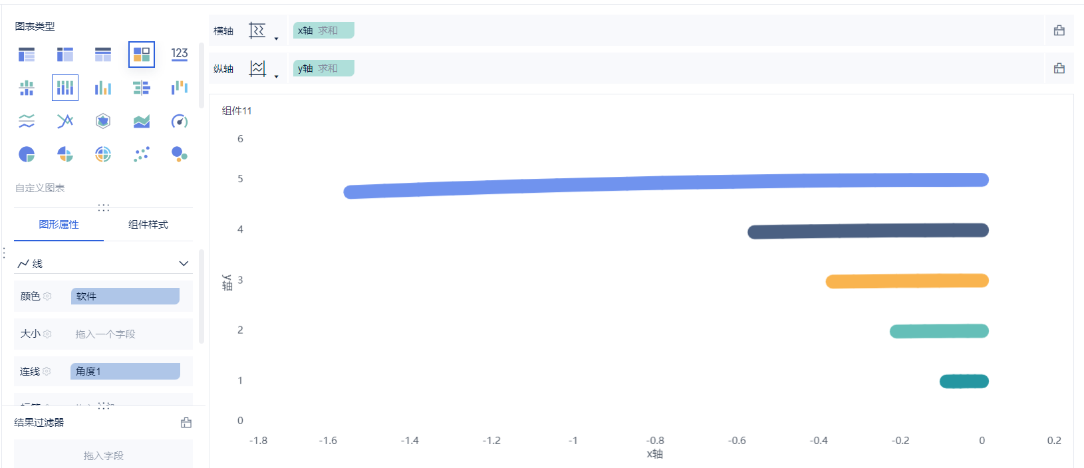Click the clear icon for vertical axis row
1084x468 pixels.
[x=1059, y=68]
